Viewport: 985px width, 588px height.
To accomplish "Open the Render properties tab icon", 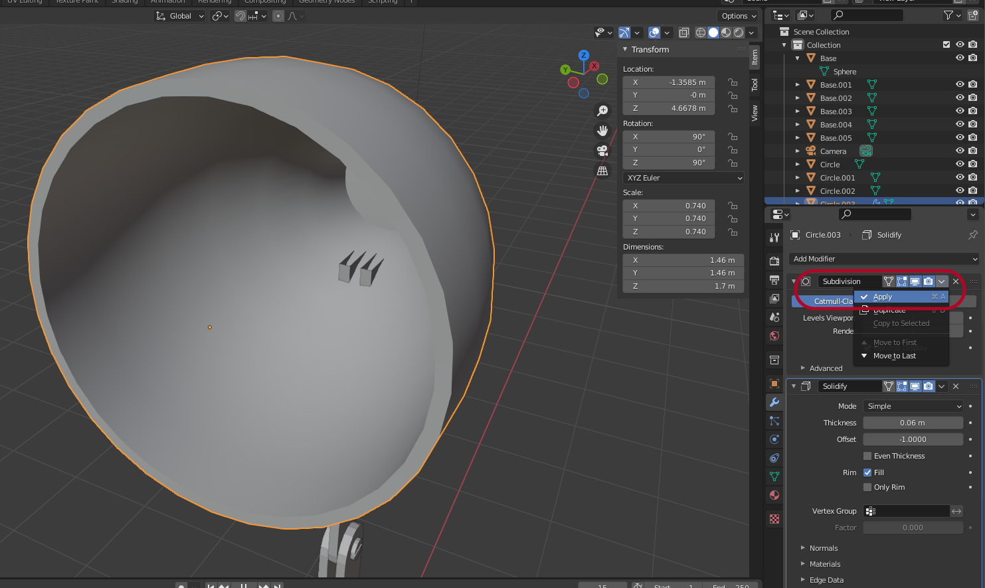I will [774, 261].
